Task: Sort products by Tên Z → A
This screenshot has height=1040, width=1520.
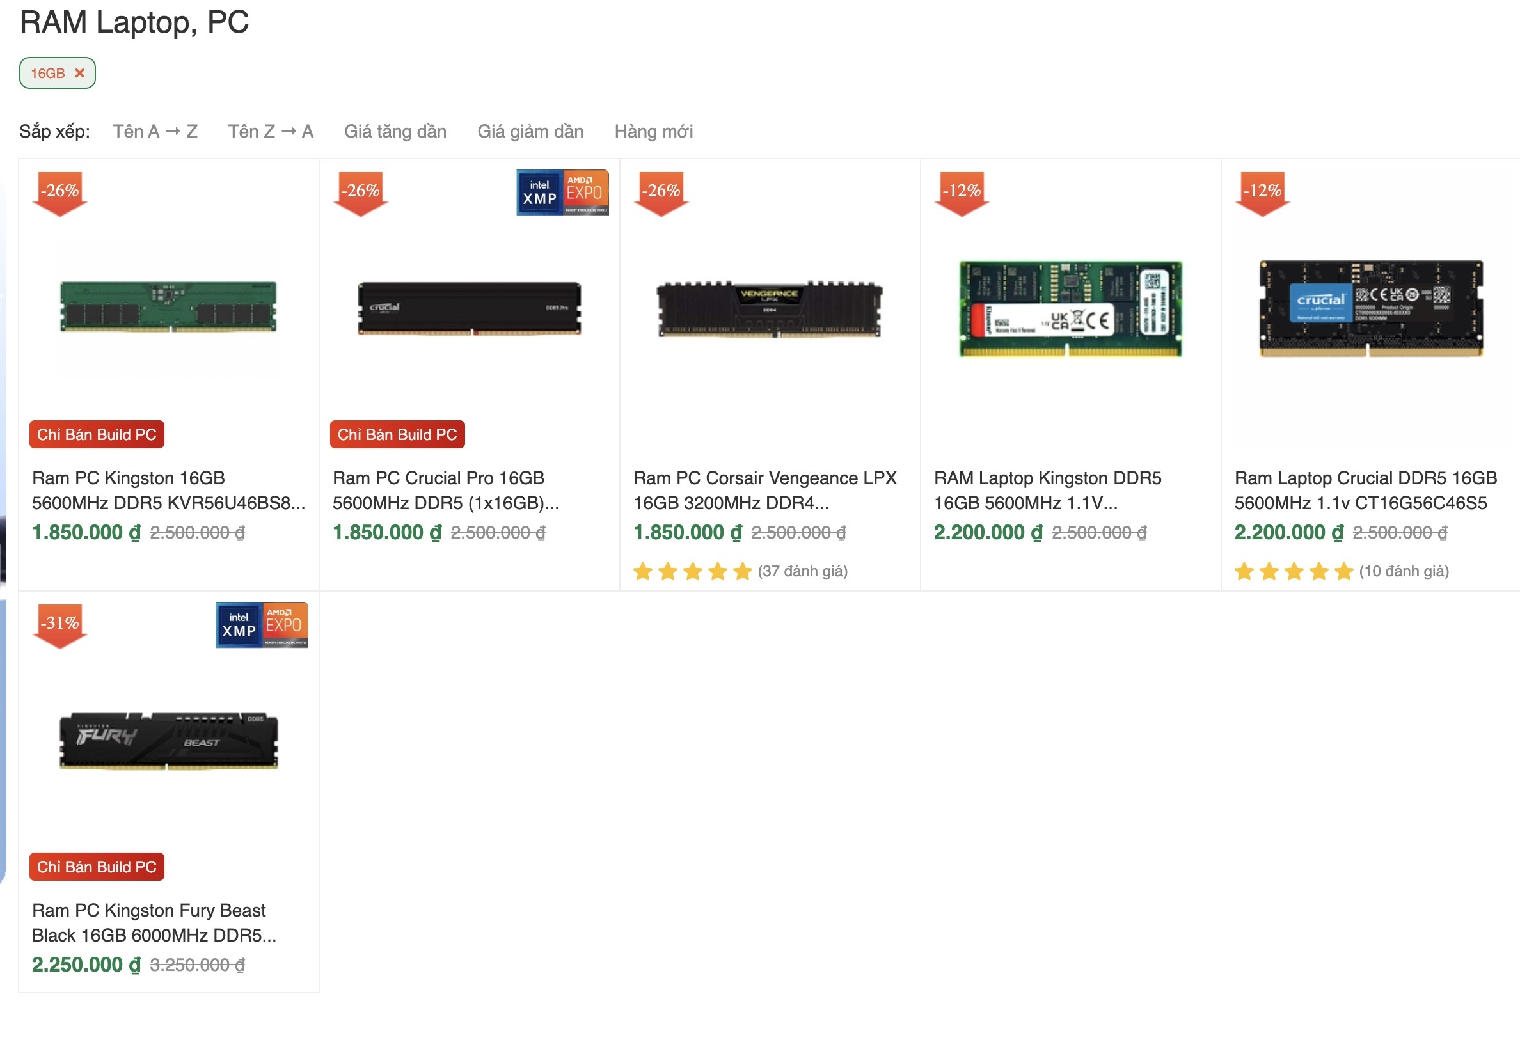Action: [x=270, y=132]
